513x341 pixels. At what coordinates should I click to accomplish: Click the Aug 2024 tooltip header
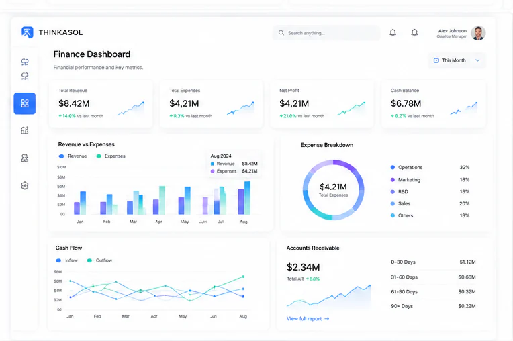(x=221, y=156)
